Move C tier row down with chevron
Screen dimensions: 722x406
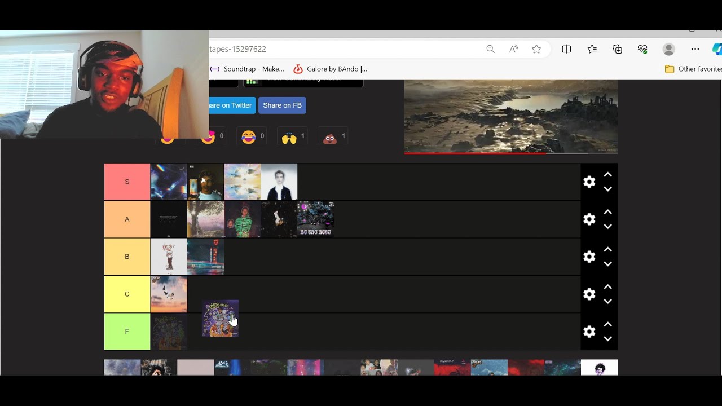pos(607,301)
